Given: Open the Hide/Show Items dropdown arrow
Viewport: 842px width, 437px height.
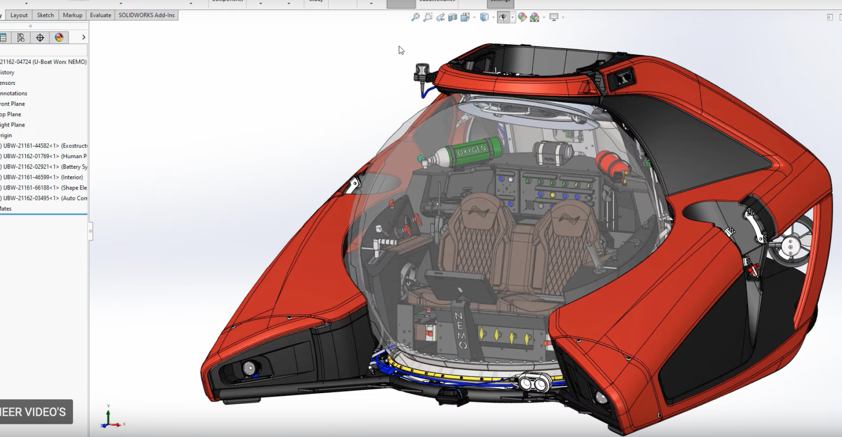Looking at the screenshot, I should pyautogui.click(x=512, y=17).
